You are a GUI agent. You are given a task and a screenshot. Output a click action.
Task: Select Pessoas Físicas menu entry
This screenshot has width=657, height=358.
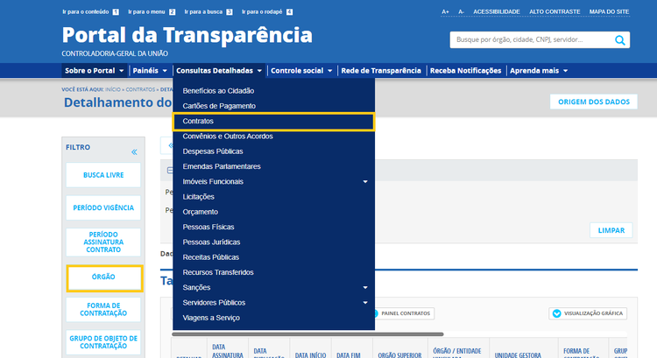pyautogui.click(x=208, y=227)
